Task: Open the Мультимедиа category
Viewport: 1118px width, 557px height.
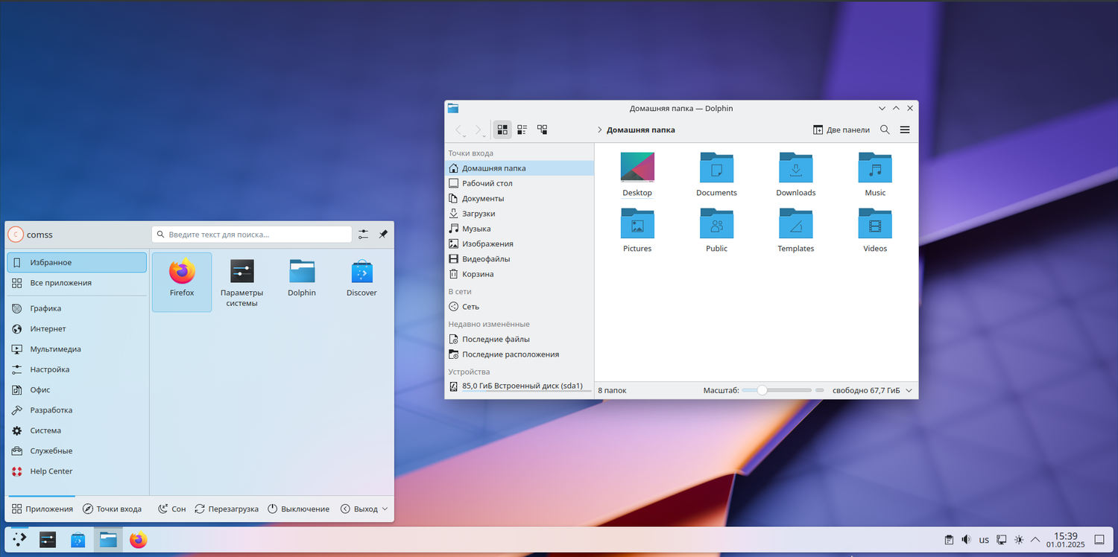Action: (77, 349)
